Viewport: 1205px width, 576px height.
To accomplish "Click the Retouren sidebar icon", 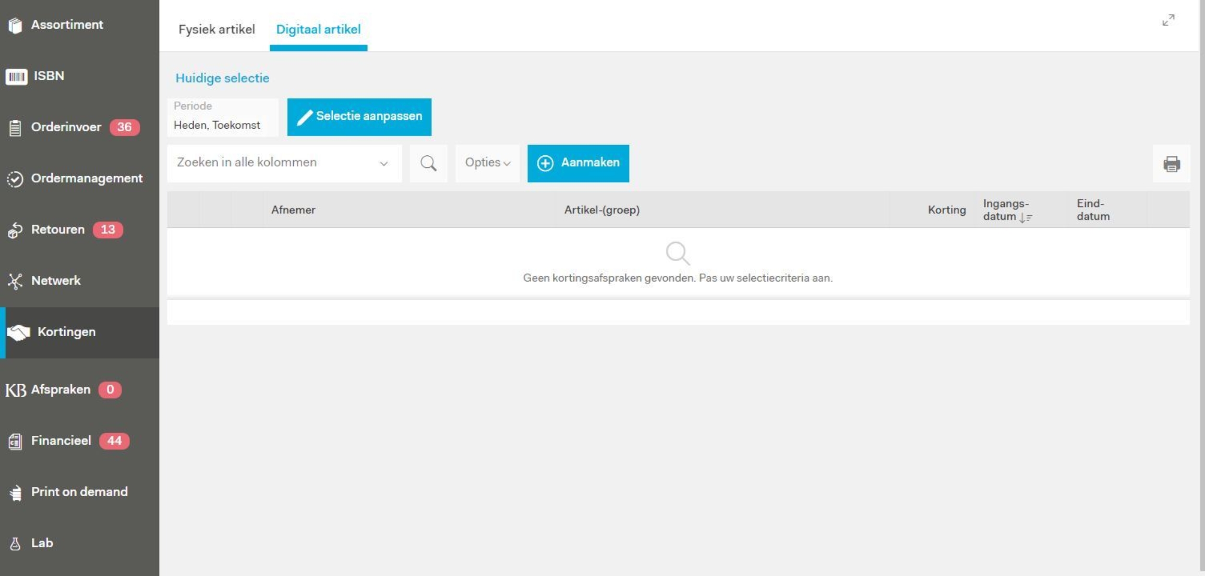I will pyautogui.click(x=15, y=230).
